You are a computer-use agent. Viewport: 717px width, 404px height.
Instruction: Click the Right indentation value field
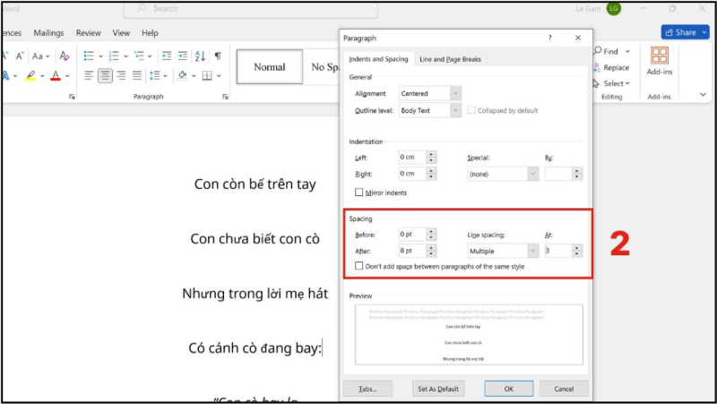click(412, 174)
